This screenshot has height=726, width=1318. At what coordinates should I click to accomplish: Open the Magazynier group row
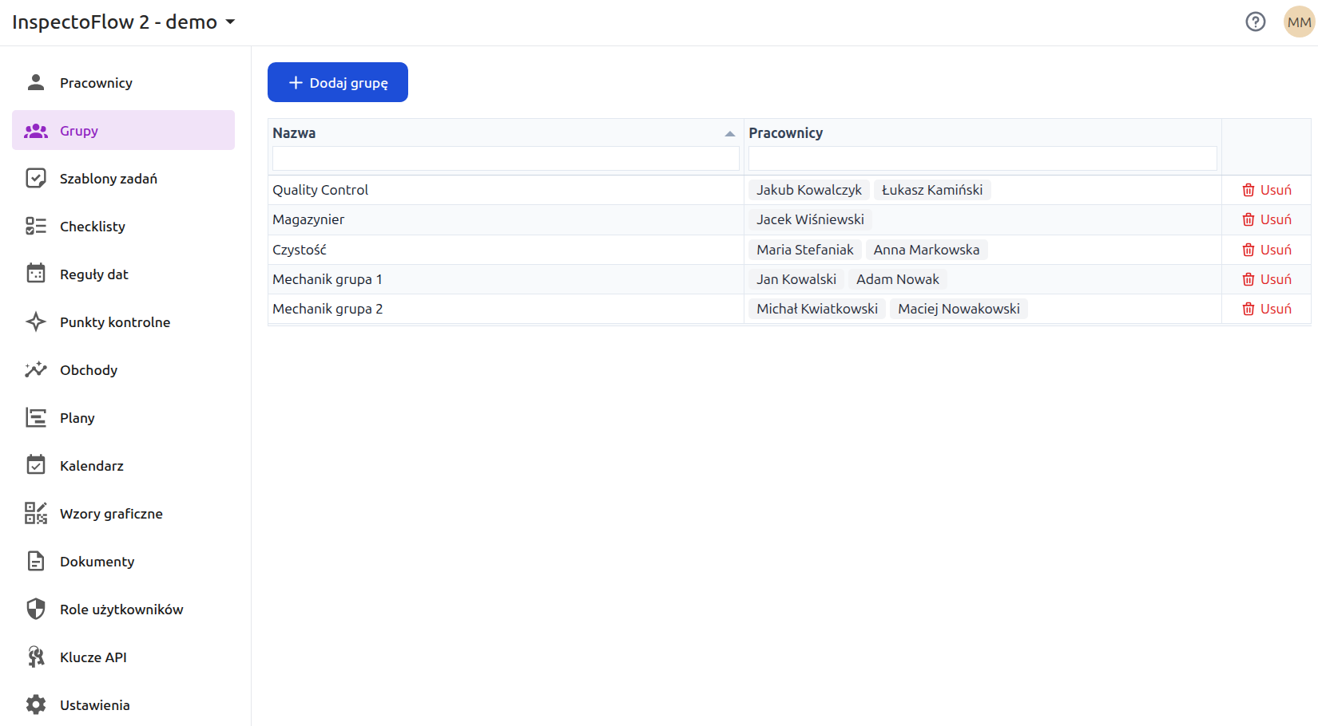coord(308,219)
